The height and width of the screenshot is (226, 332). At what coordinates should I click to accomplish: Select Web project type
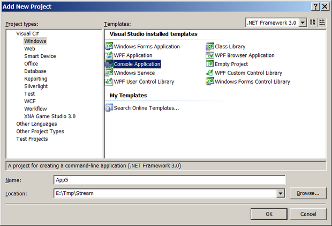tap(29, 49)
